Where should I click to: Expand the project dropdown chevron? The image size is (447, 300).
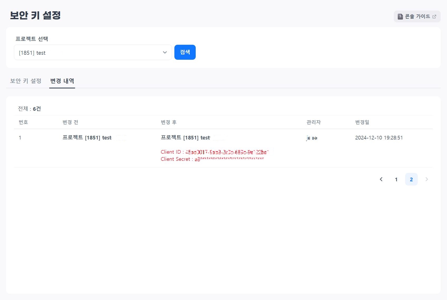[165, 52]
